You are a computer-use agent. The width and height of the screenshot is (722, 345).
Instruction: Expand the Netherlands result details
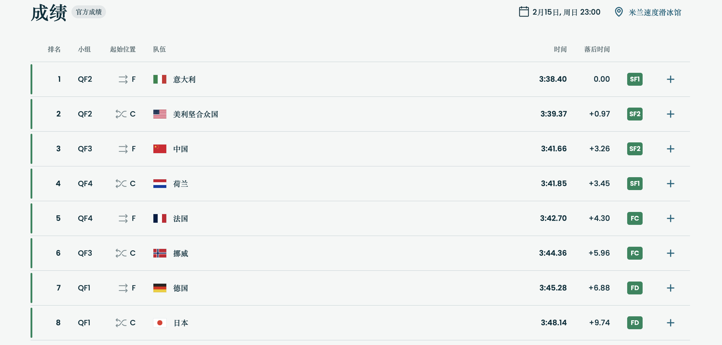pyautogui.click(x=670, y=184)
